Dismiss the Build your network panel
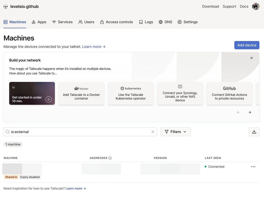This screenshot has height=197, width=264. 252,58
